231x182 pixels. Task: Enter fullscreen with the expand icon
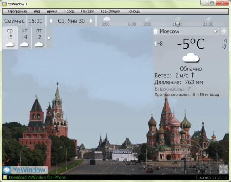coord(223,169)
